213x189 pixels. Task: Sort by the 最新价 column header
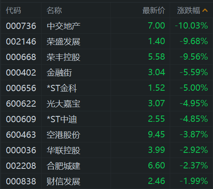tap(154, 10)
